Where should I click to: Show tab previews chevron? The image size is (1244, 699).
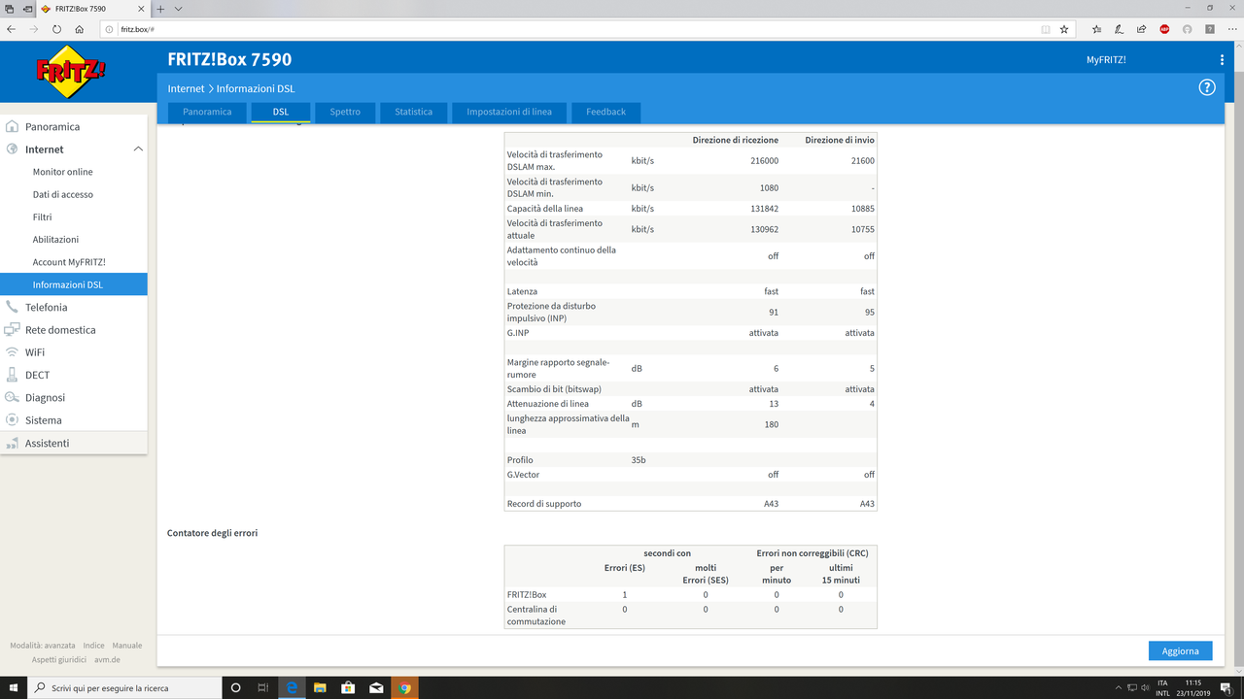pyautogui.click(x=179, y=9)
